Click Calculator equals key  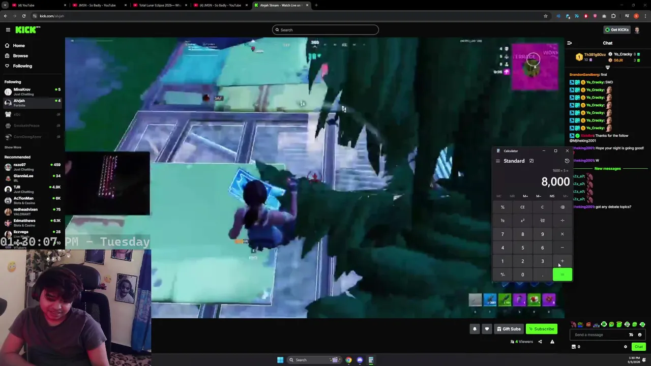563,275
